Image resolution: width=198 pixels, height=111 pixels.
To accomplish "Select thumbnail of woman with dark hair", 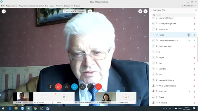I will [x=105, y=98].
